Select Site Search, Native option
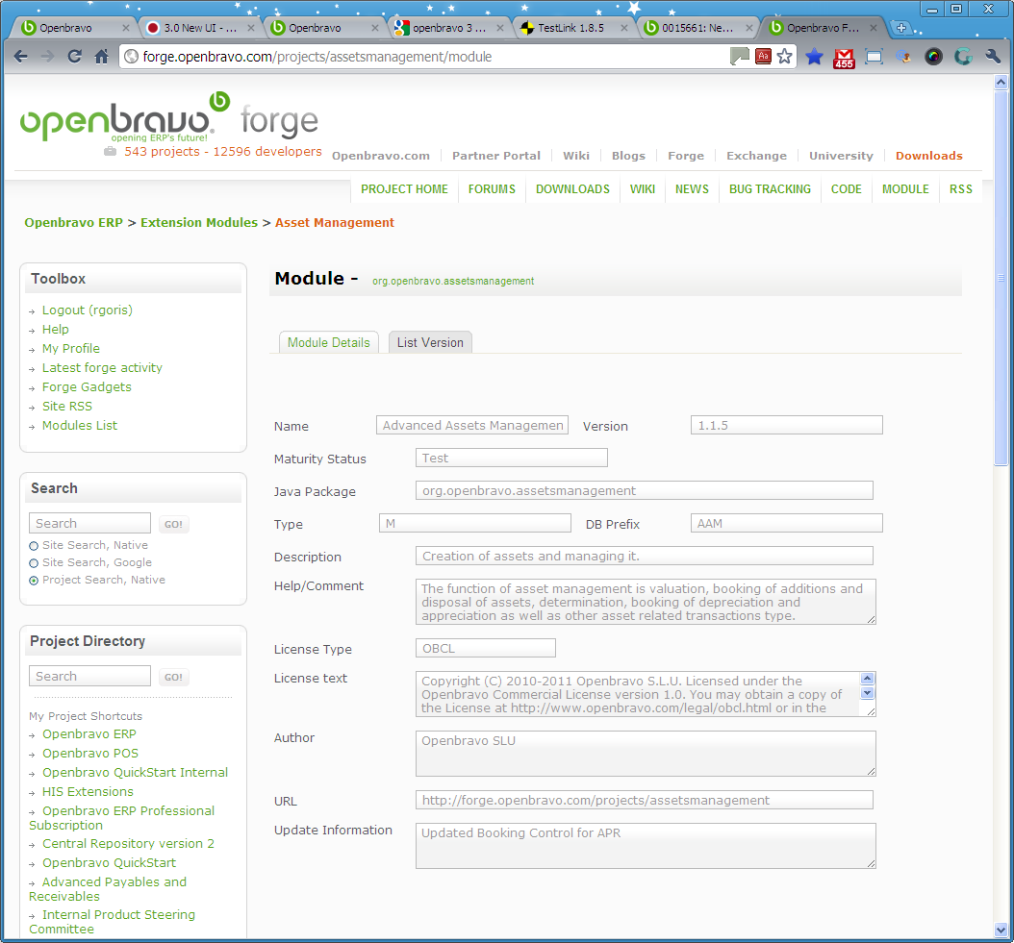The width and height of the screenshot is (1014, 943). [x=34, y=546]
